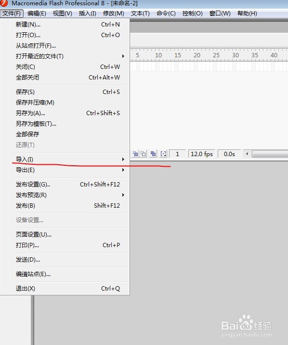Open the 编辑(E) menu
Screen dimensions: 288x345
coord(37,13)
